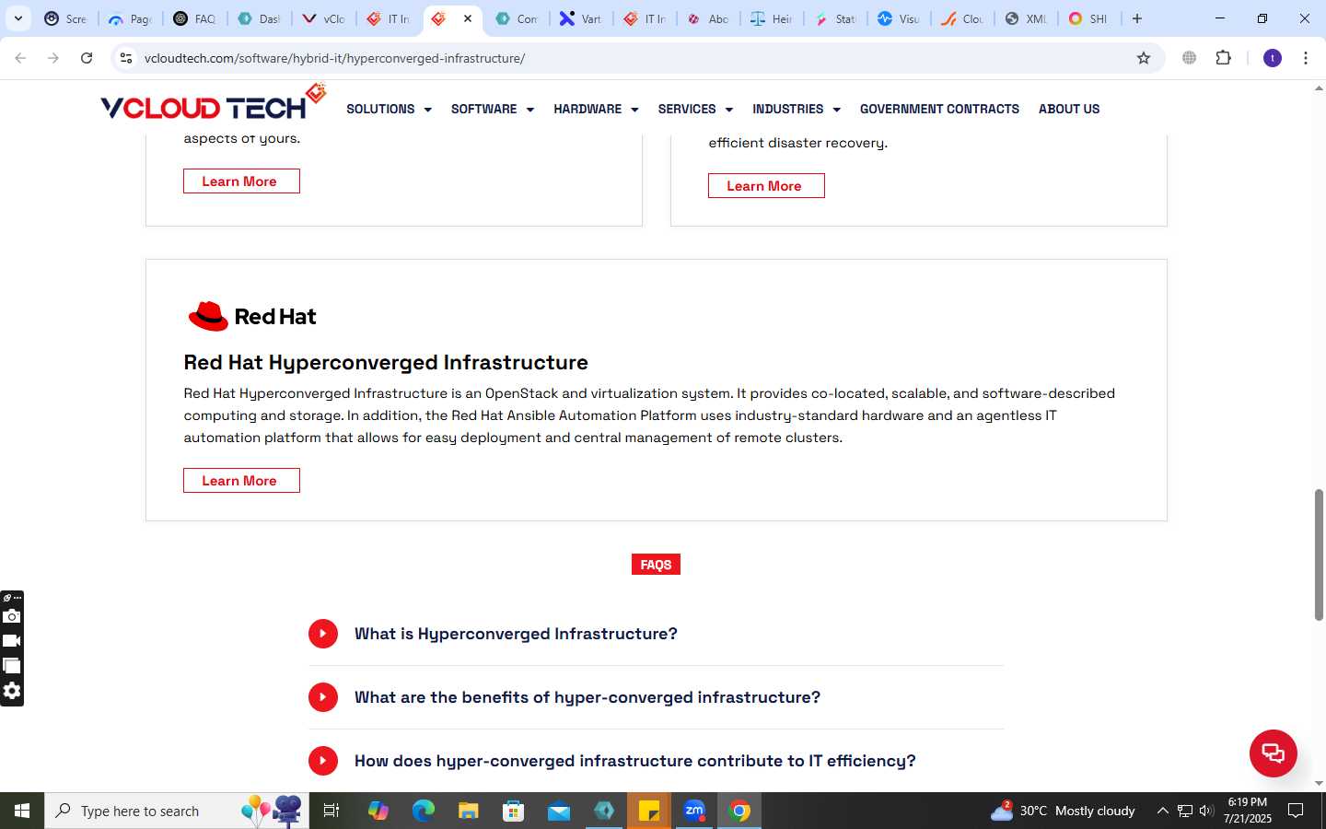Click the page vertical scrollbar thumb
Image resolution: width=1326 pixels, height=829 pixels.
pos(1319,555)
